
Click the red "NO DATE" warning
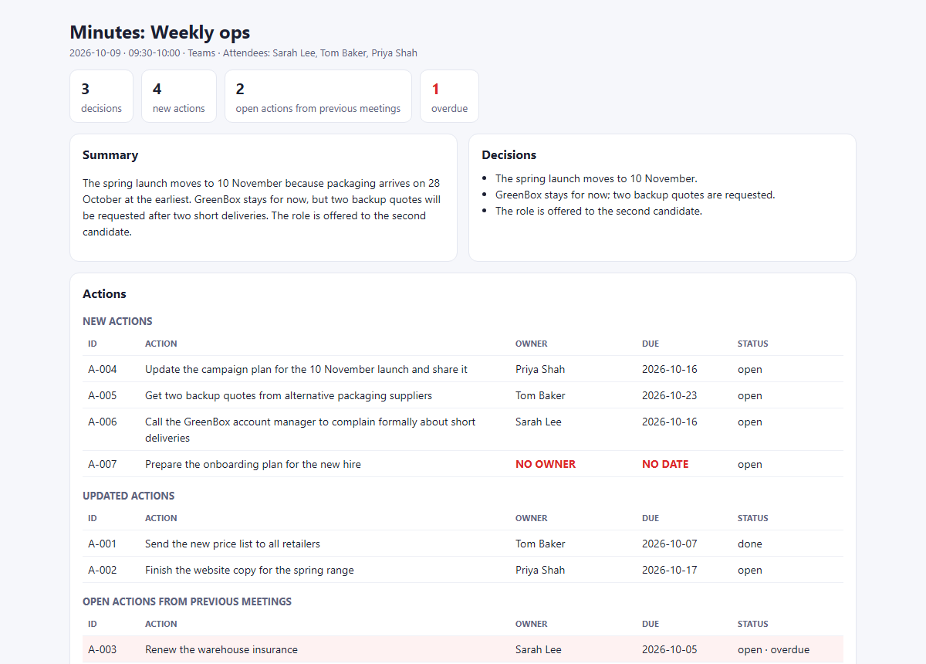coord(665,464)
